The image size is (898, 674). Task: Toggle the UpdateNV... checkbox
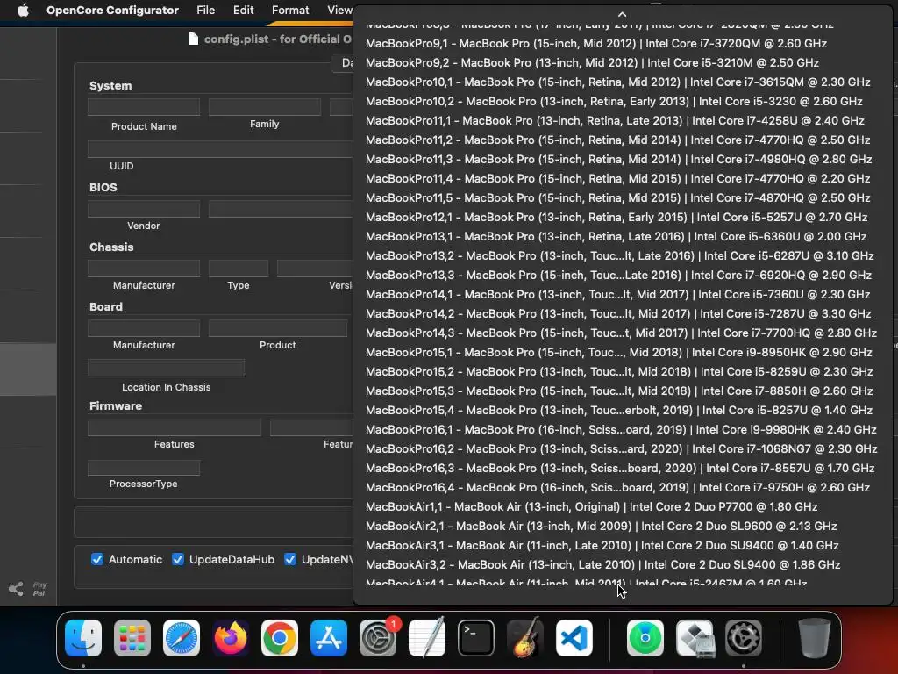[x=290, y=559]
